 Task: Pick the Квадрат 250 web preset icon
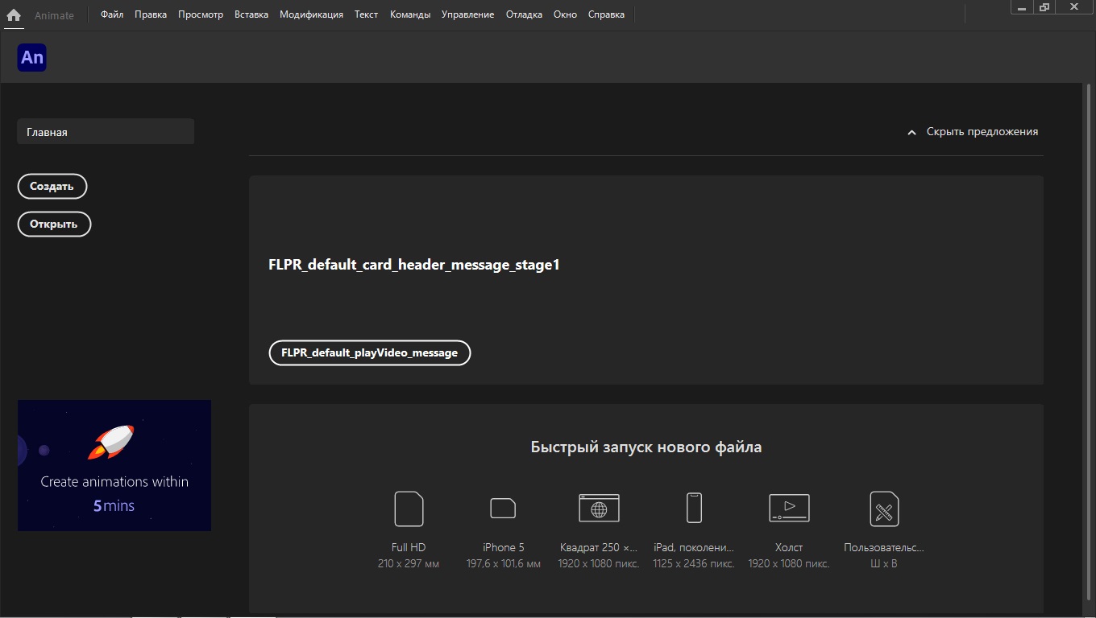coord(599,509)
